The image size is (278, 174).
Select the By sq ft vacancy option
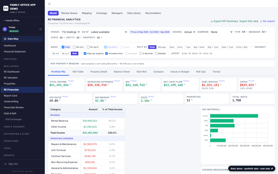pos(66,53)
